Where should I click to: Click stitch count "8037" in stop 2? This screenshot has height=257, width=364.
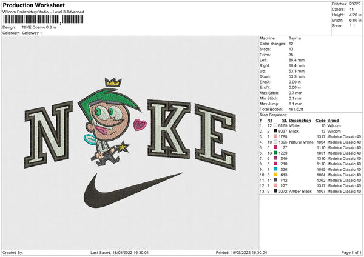[x=283, y=132]
